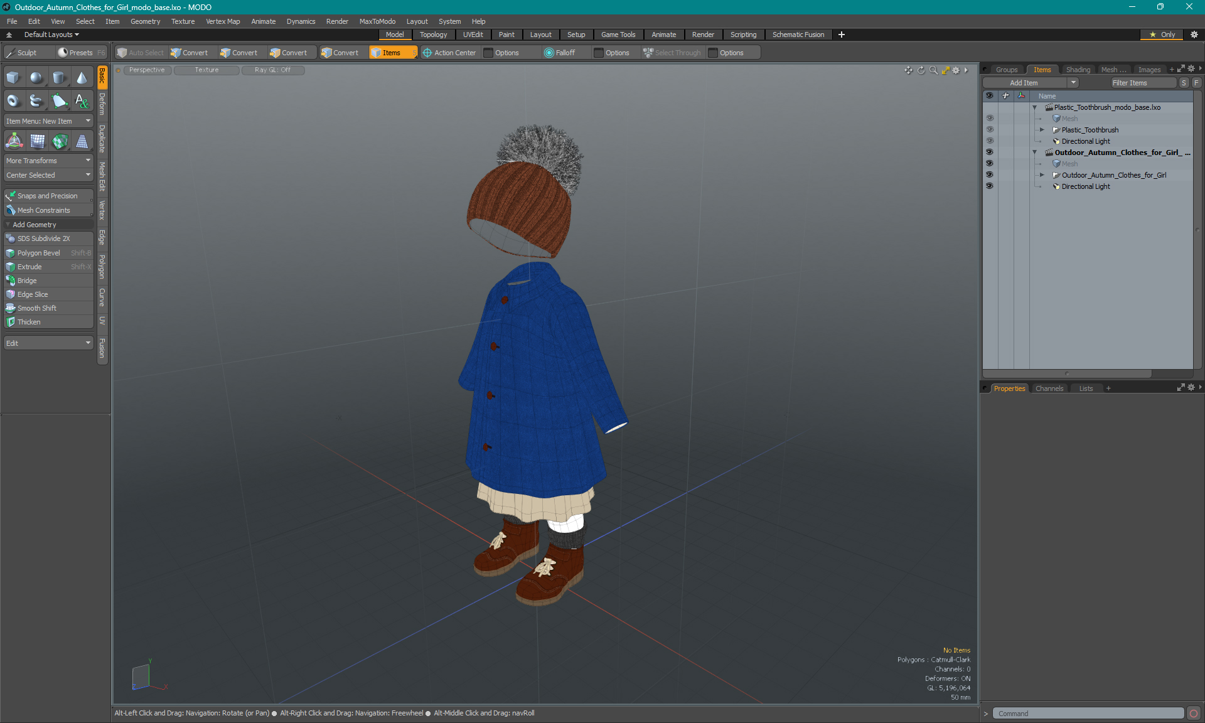Toggle the Action Center Options checkbox

[488, 53]
